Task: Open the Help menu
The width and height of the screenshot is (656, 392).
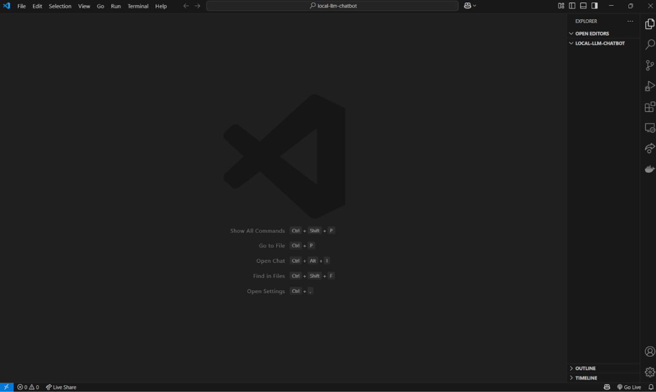Action: pos(161,6)
